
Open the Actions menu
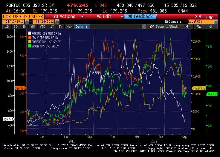pyautogui.click(x=64, y=17)
